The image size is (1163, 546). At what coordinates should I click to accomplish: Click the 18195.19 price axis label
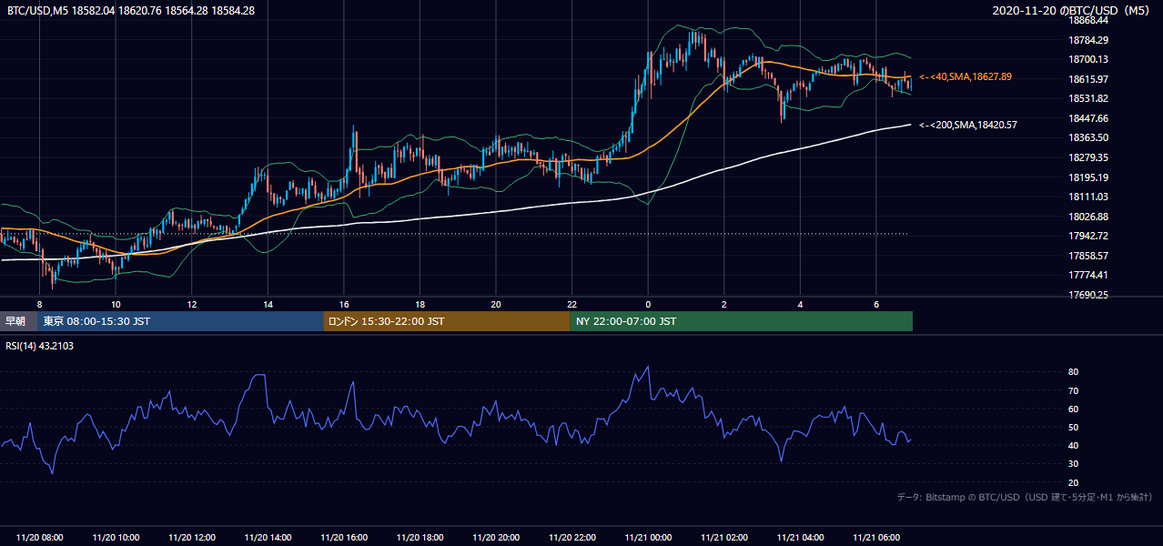tap(1088, 177)
